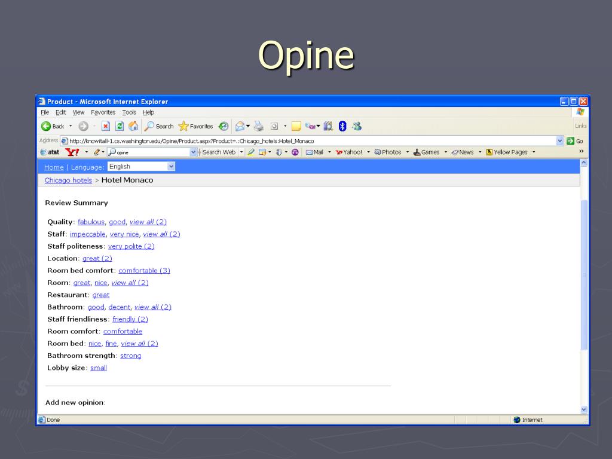Show more toolbar items chevron
This screenshot has height=459, width=612.
tap(581, 151)
